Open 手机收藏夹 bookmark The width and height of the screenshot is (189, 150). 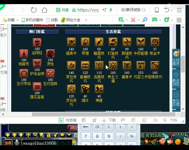(32, 20)
